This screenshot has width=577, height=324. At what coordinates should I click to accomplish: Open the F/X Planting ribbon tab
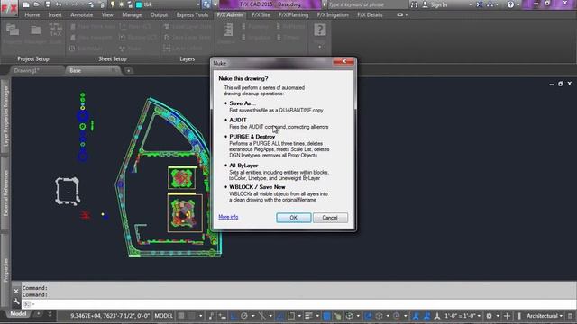[293, 15]
